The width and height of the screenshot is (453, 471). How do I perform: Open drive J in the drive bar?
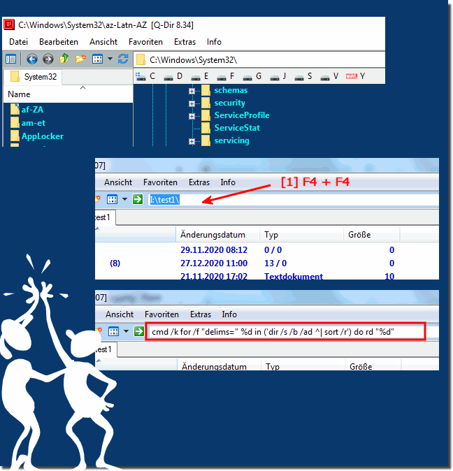click(x=278, y=76)
